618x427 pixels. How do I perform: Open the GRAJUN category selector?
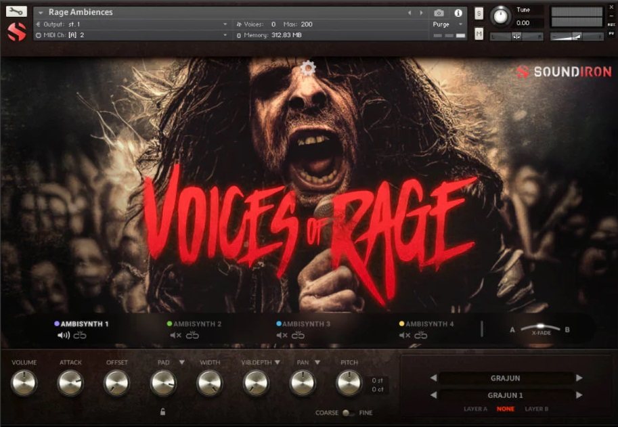506,378
